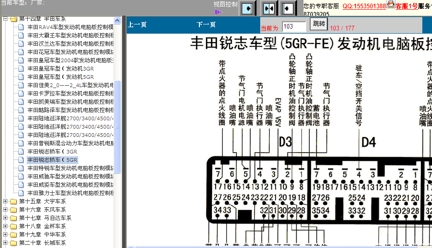The width and height of the screenshot is (432, 248).
Task: Expand the 第二十章 长城车系 folder
Action: 5,243
